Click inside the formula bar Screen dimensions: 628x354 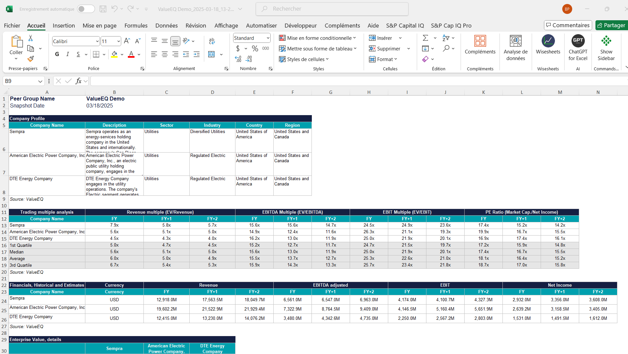[x=359, y=81]
